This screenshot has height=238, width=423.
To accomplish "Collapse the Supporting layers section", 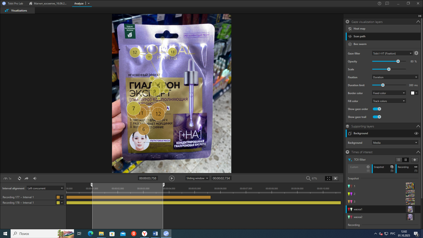I will (x=418, y=126).
